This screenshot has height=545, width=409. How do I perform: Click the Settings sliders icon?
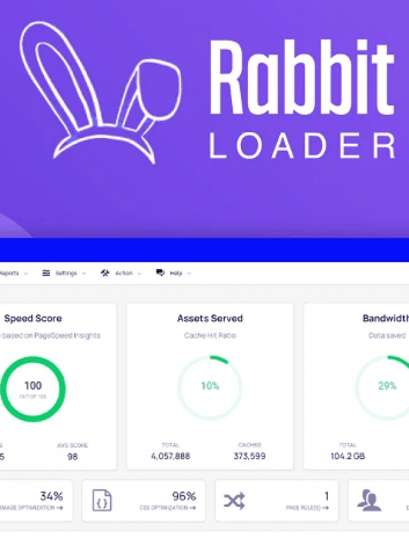click(46, 273)
